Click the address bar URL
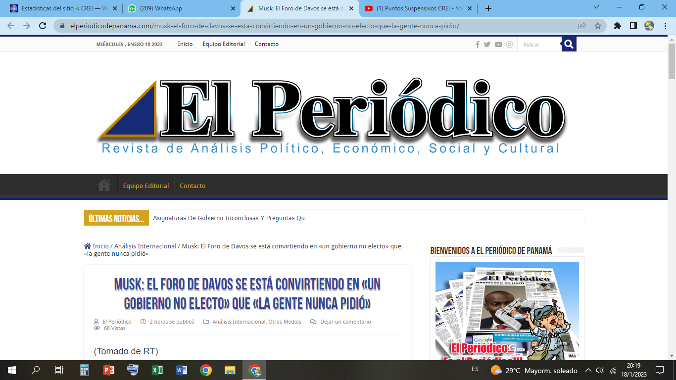This screenshot has width=676, height=380. (x=265, y=26)
